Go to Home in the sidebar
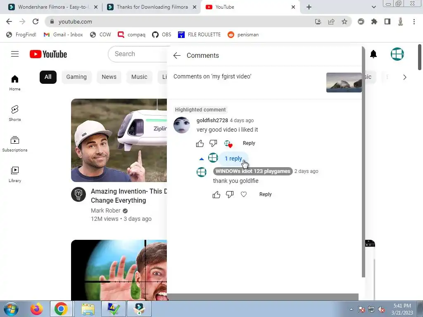Image resolution: width=423 pixels, height=317 pixels. 14,83
